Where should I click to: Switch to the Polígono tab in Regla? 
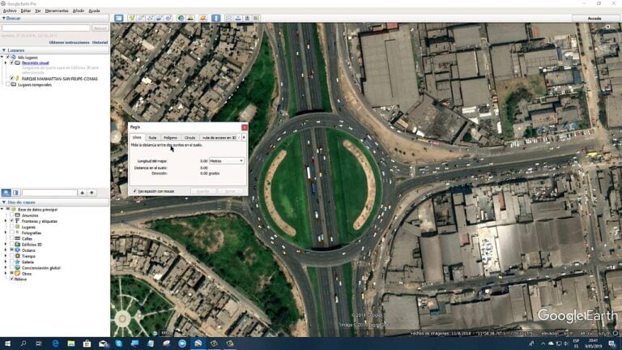(x=171, y=138)
